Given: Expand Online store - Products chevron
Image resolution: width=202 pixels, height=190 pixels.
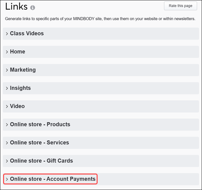Looking at the screenshot, I should (7, 124).
